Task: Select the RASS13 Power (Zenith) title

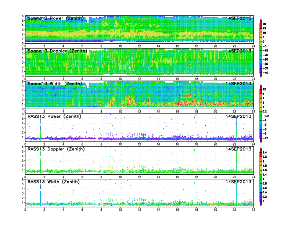Action: [54, 117]
